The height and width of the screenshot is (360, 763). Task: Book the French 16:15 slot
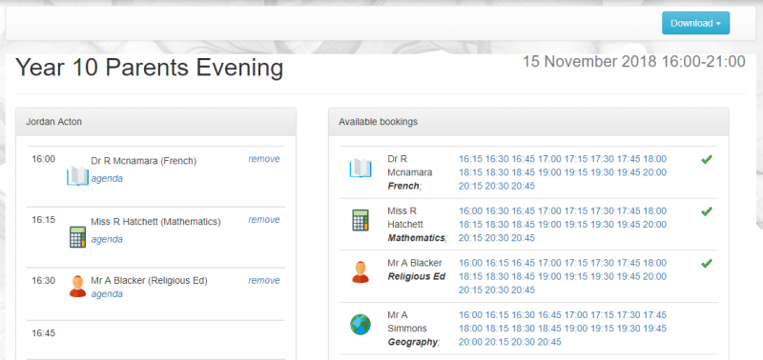pos(470,159)
